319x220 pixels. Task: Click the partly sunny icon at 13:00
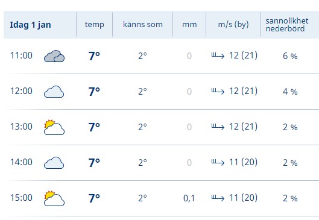(x=54, y=127)
